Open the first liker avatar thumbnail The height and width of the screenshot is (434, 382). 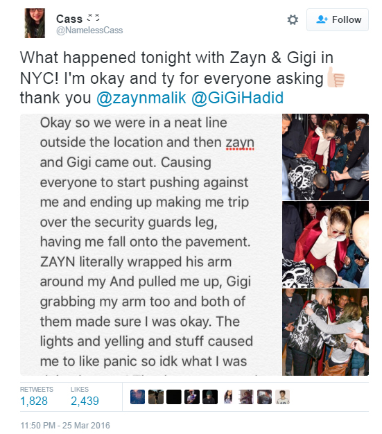[137, 397]
